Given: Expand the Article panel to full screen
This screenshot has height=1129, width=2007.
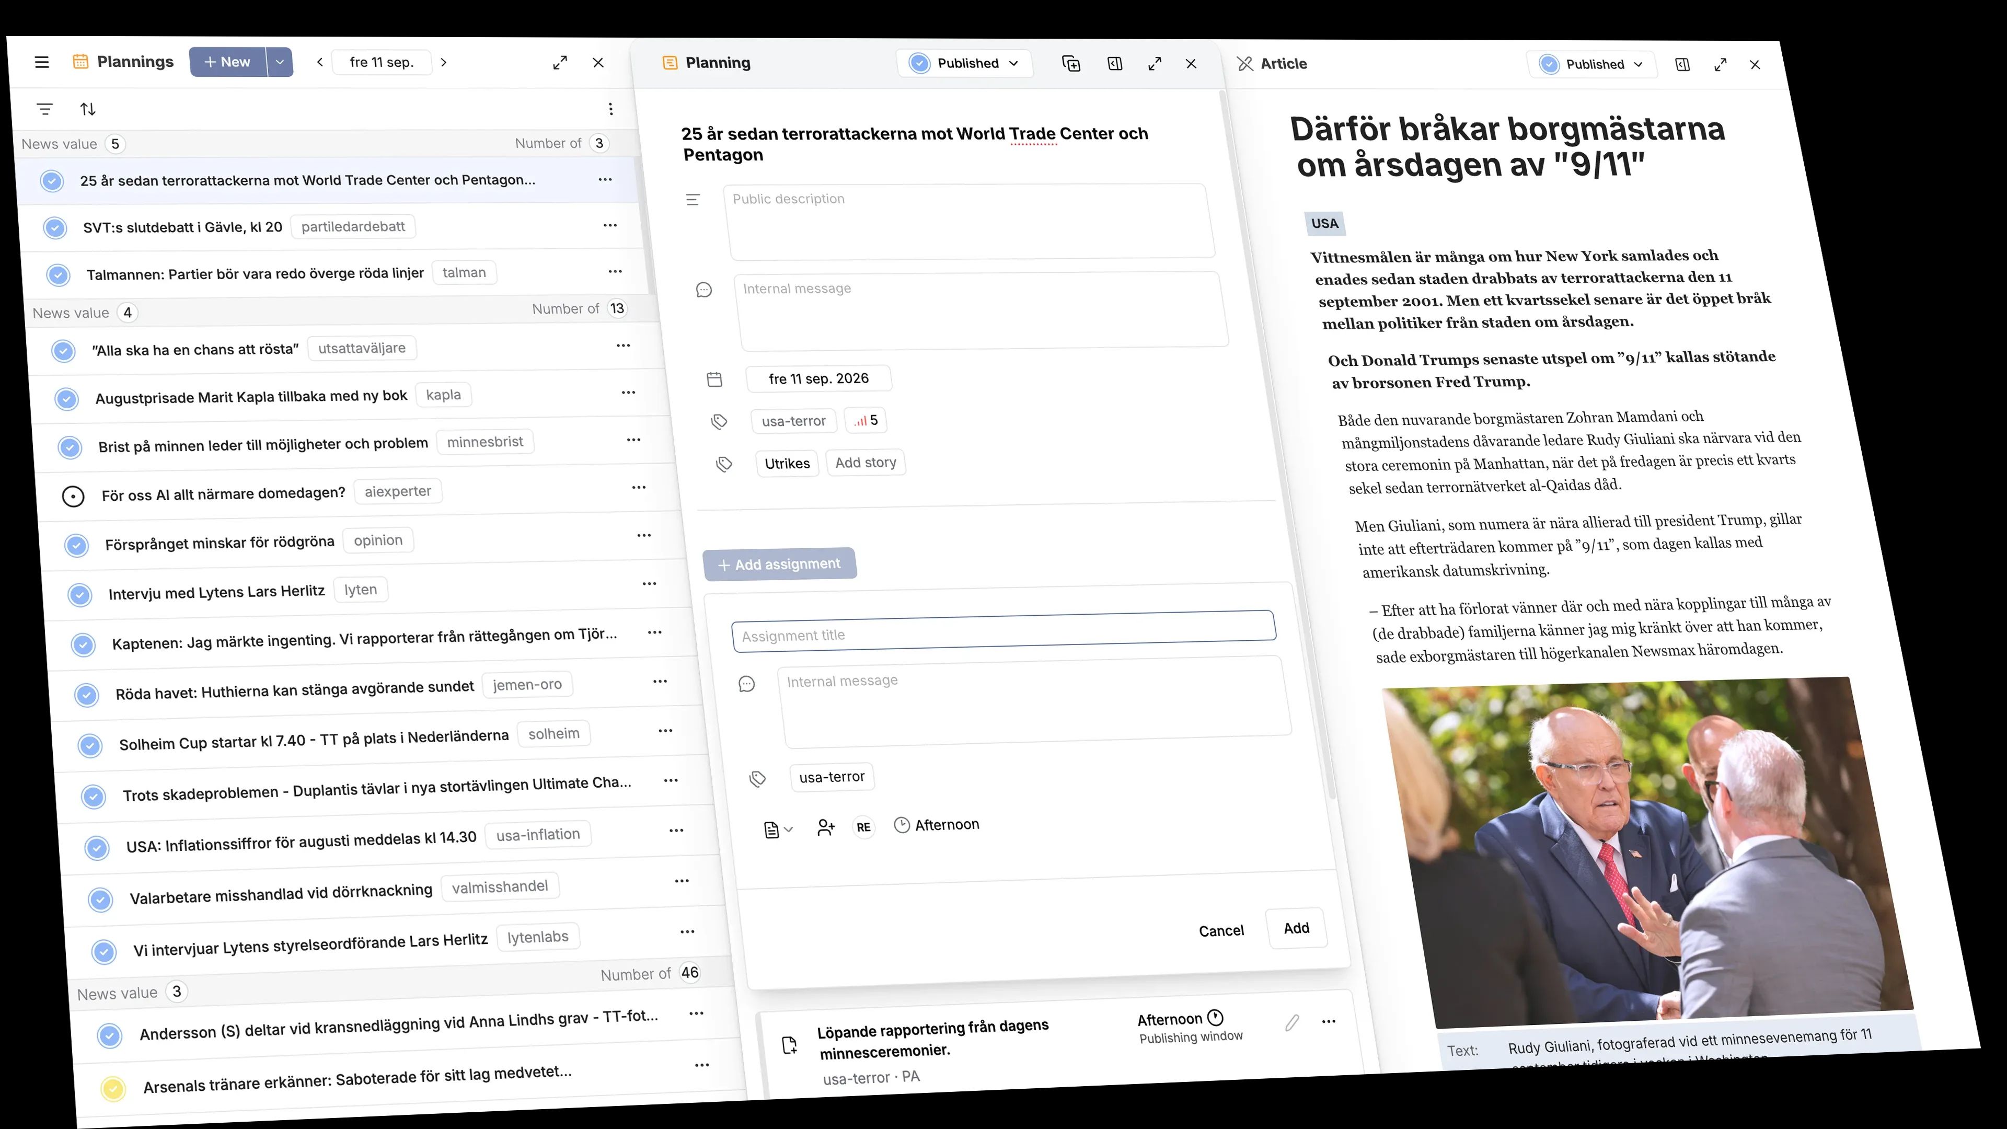Looking at the screenshot, I should click(x=1720, y=65).
